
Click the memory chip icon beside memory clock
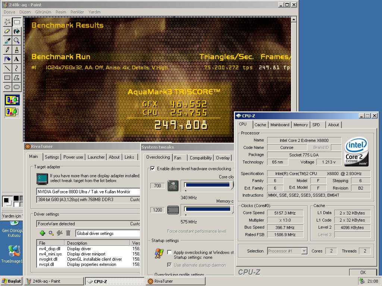[173, 210]
